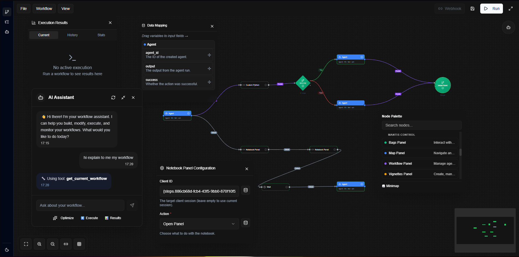Click the Search nodes input field
The image size is (519, 257).
point(421,125)
